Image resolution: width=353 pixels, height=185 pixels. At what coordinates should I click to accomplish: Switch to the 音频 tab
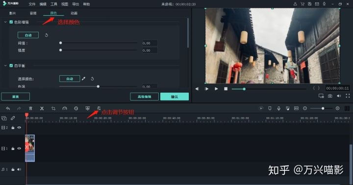[x=33, y=13]
